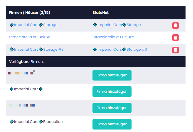Click the diamond icon after available Imperial Cars name
Viewport: 193px width, 132px height.
click(41, 89)
